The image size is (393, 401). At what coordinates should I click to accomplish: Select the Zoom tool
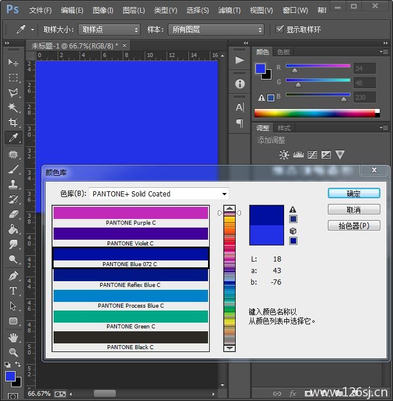click(13, 353)
